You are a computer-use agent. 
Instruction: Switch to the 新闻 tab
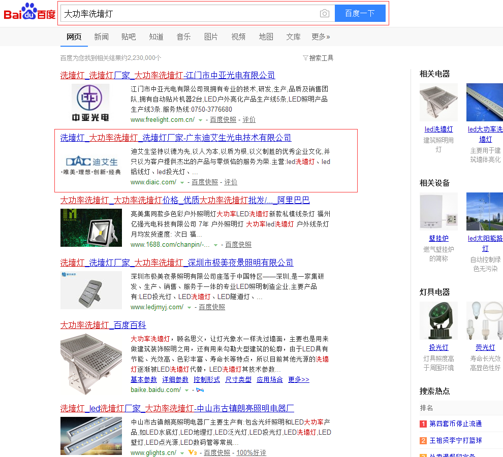(x=101, y=37)
